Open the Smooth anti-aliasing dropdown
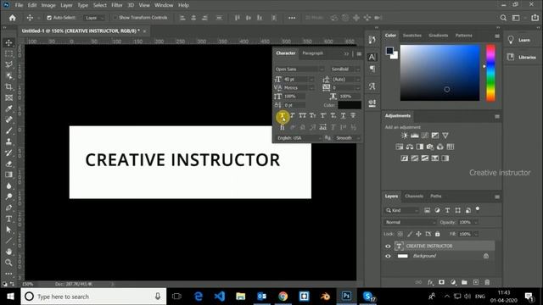The height and width of the screenshot is (305, 543). pyautogui.click(x=347, y=138)
